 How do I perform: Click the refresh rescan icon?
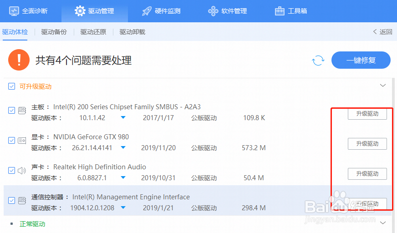click(318, 61)
